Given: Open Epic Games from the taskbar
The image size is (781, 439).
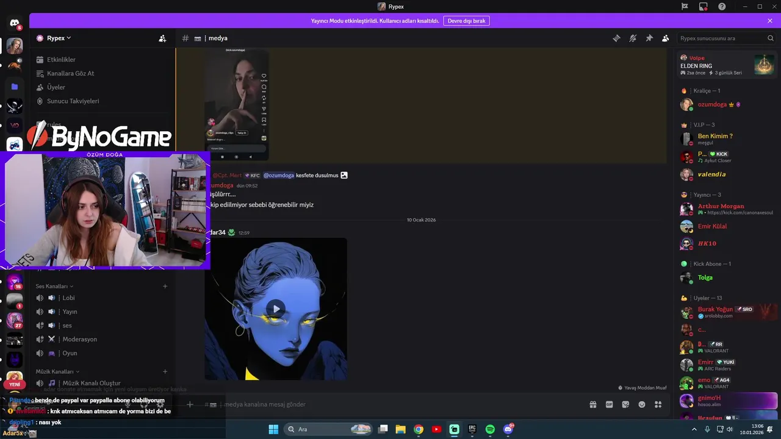Looking at the screenshot, I should pos(472,429).
